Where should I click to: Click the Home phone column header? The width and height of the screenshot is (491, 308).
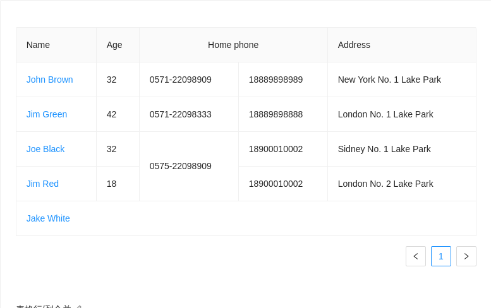[233, 45]
